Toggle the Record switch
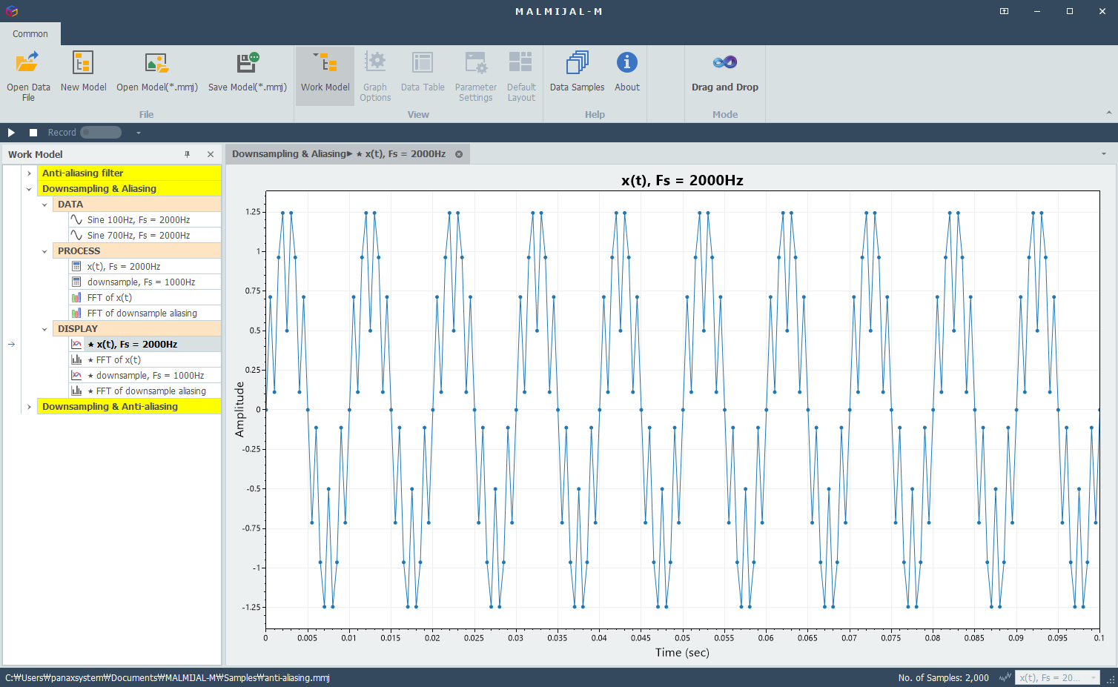1118x687 pixels. coord(101,133)
